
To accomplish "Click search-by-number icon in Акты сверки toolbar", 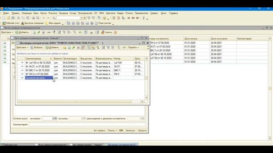I will point(54,32).
